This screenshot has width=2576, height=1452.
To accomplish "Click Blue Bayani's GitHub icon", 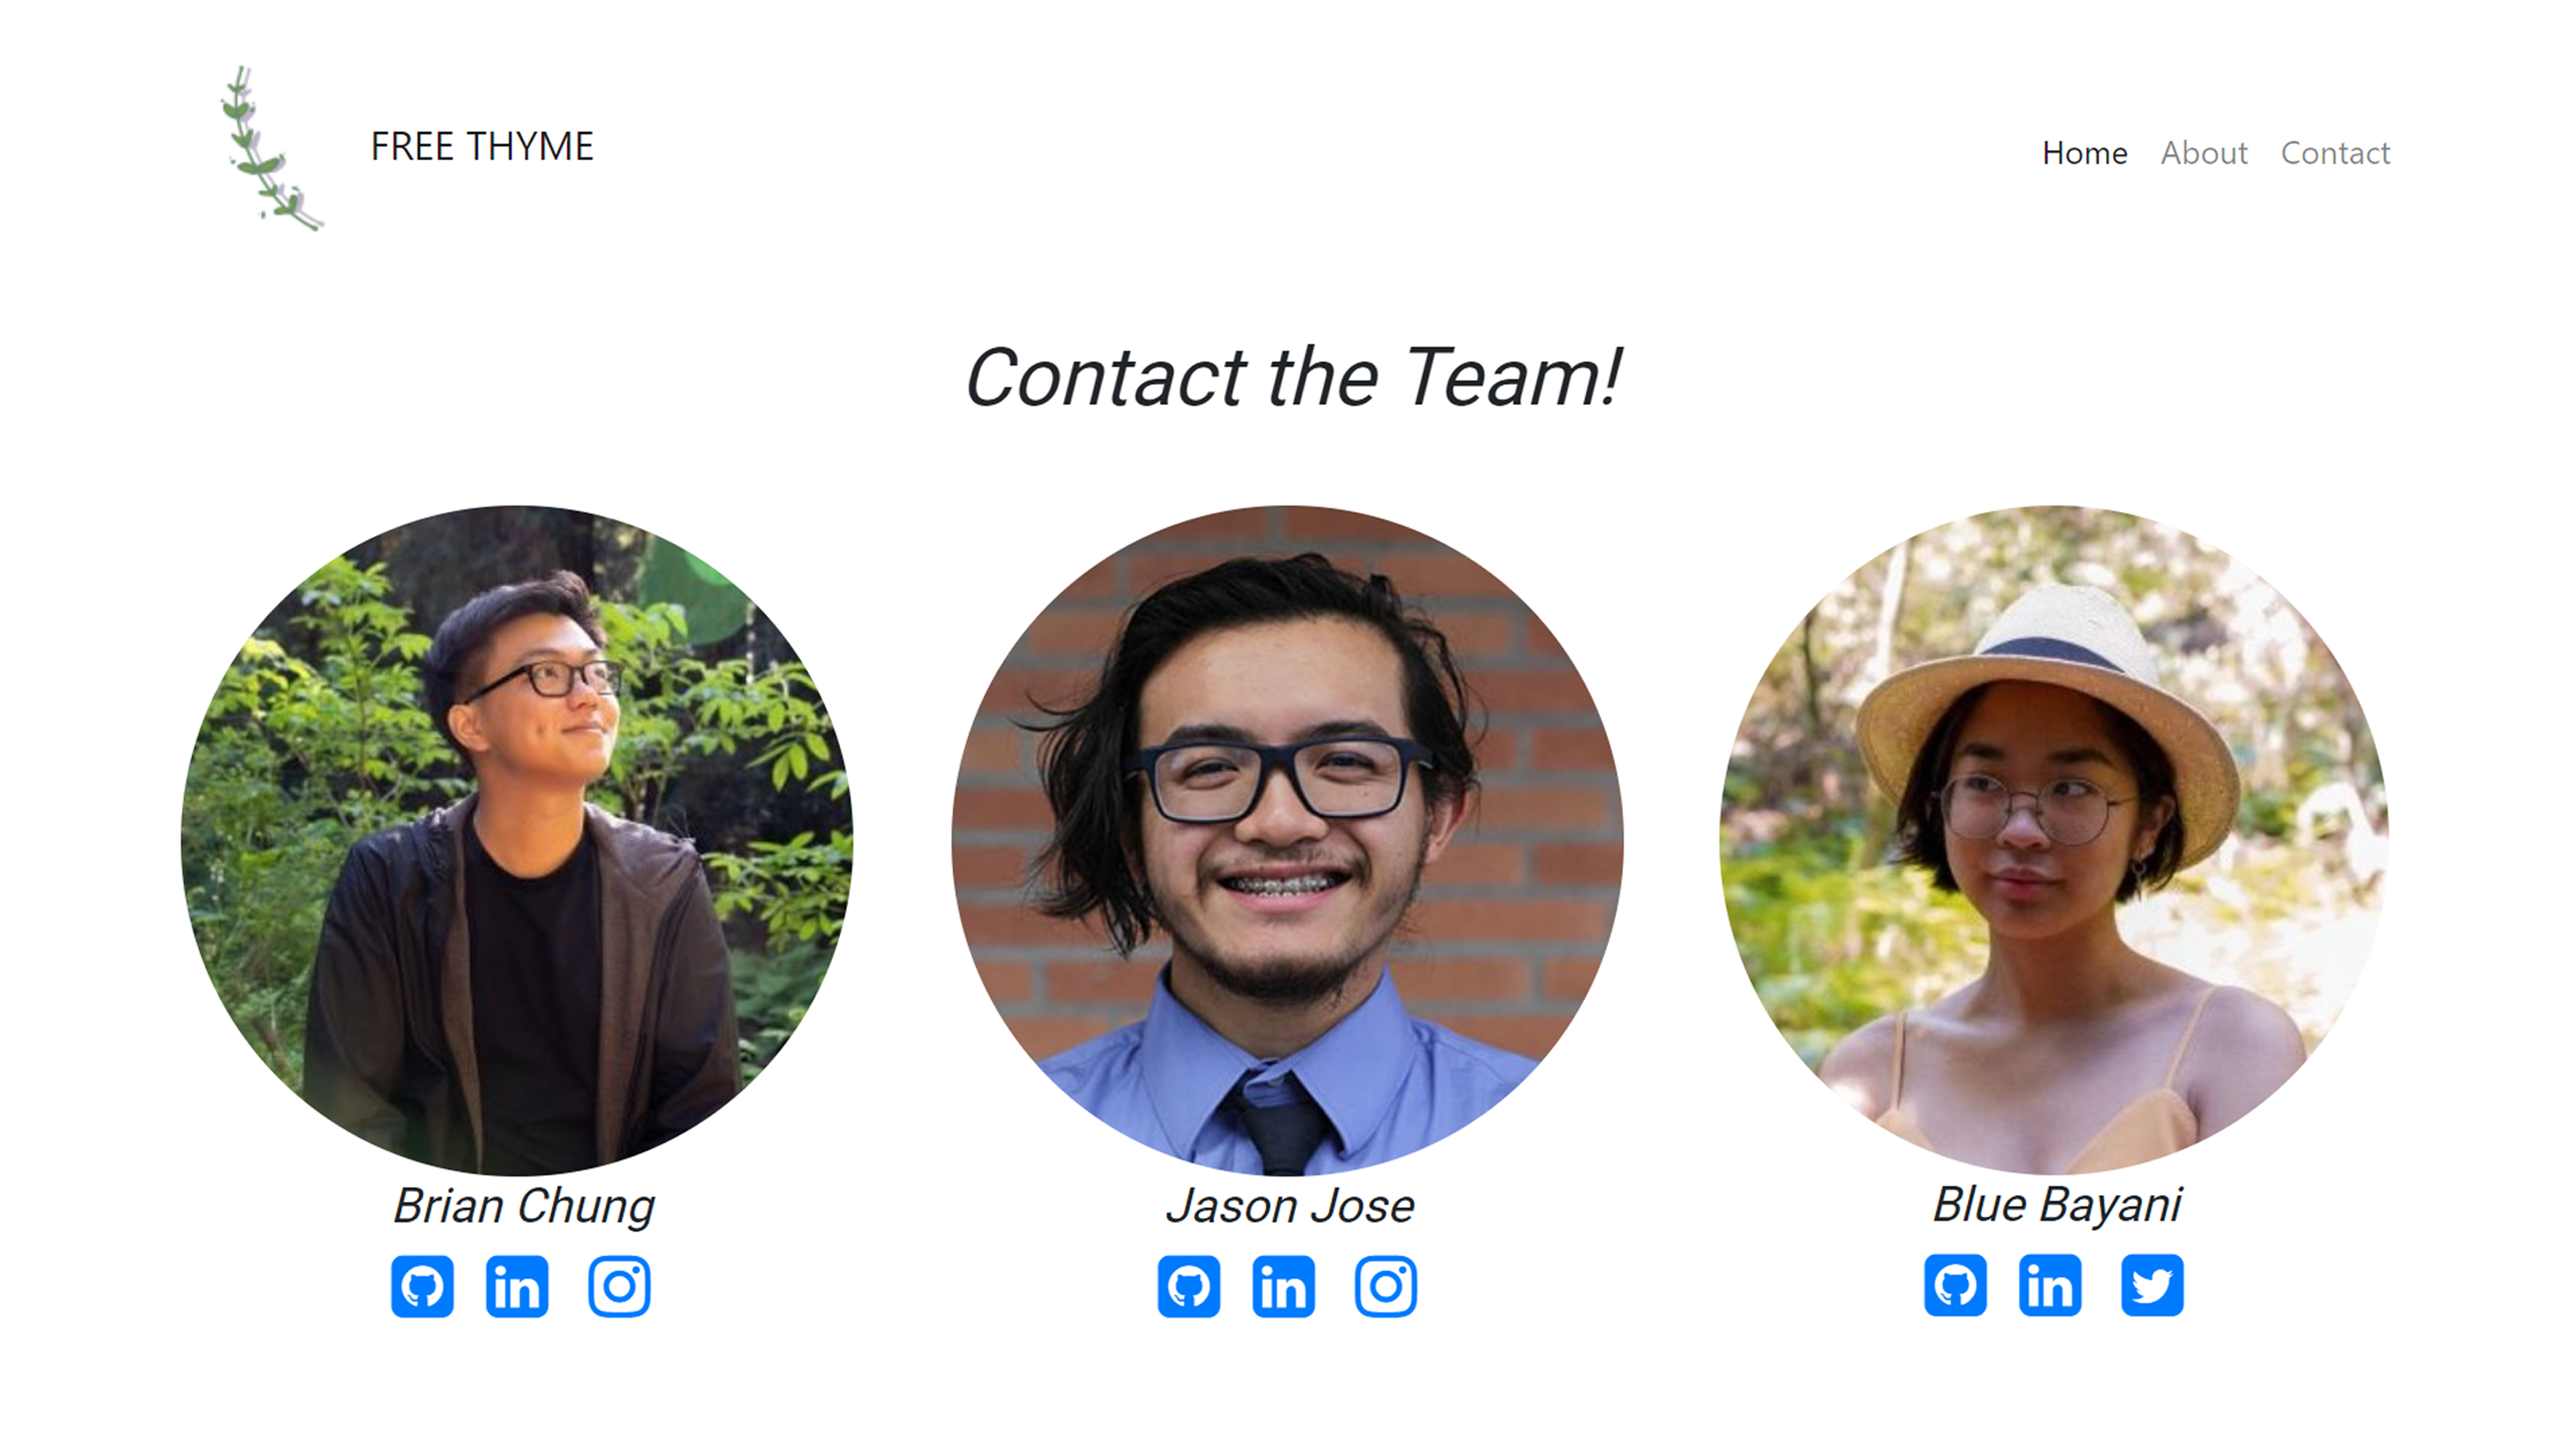I will coord(1955,1285).
